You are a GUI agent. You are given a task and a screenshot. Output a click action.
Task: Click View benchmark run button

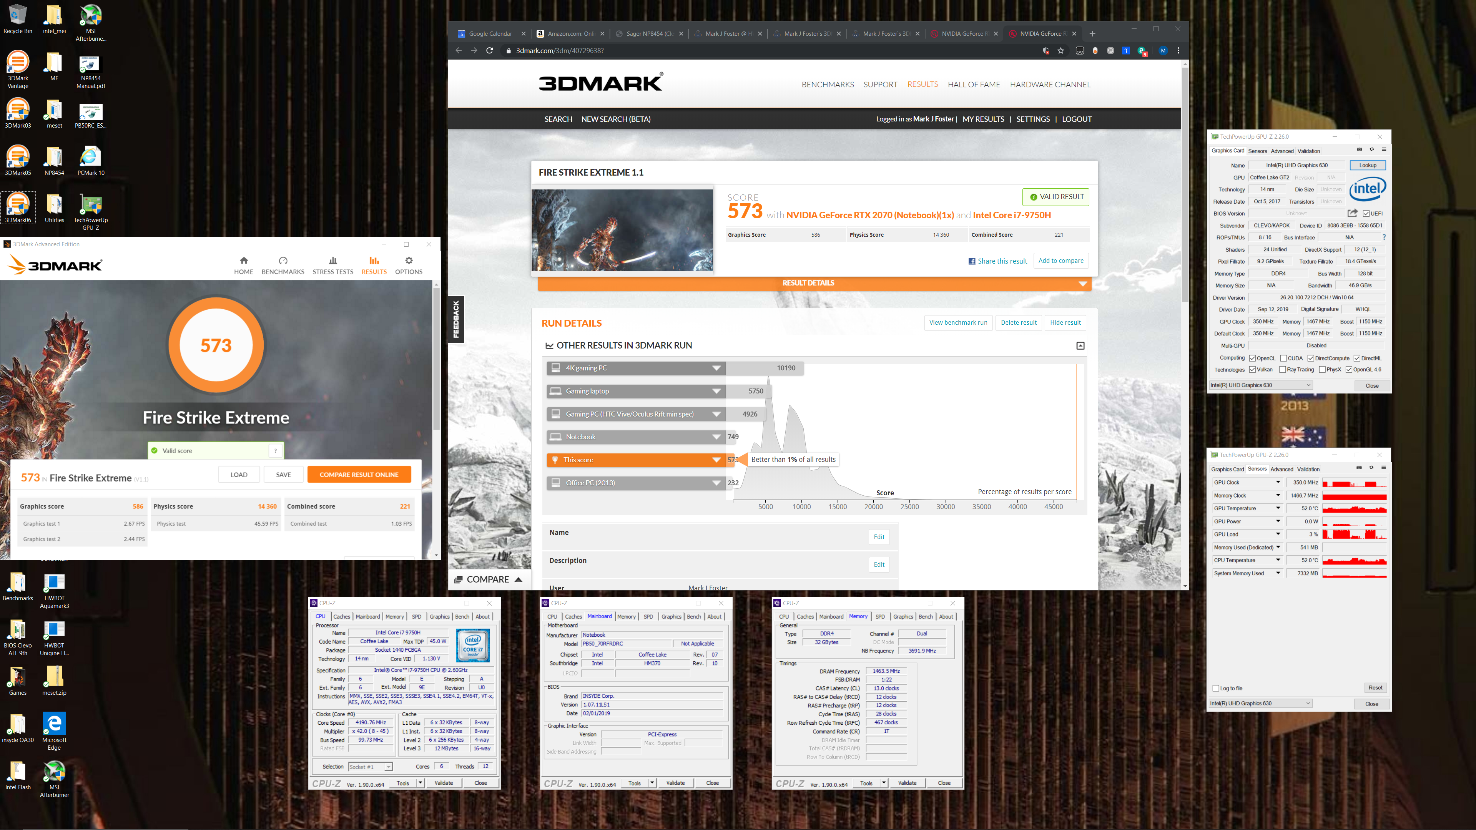958,322
